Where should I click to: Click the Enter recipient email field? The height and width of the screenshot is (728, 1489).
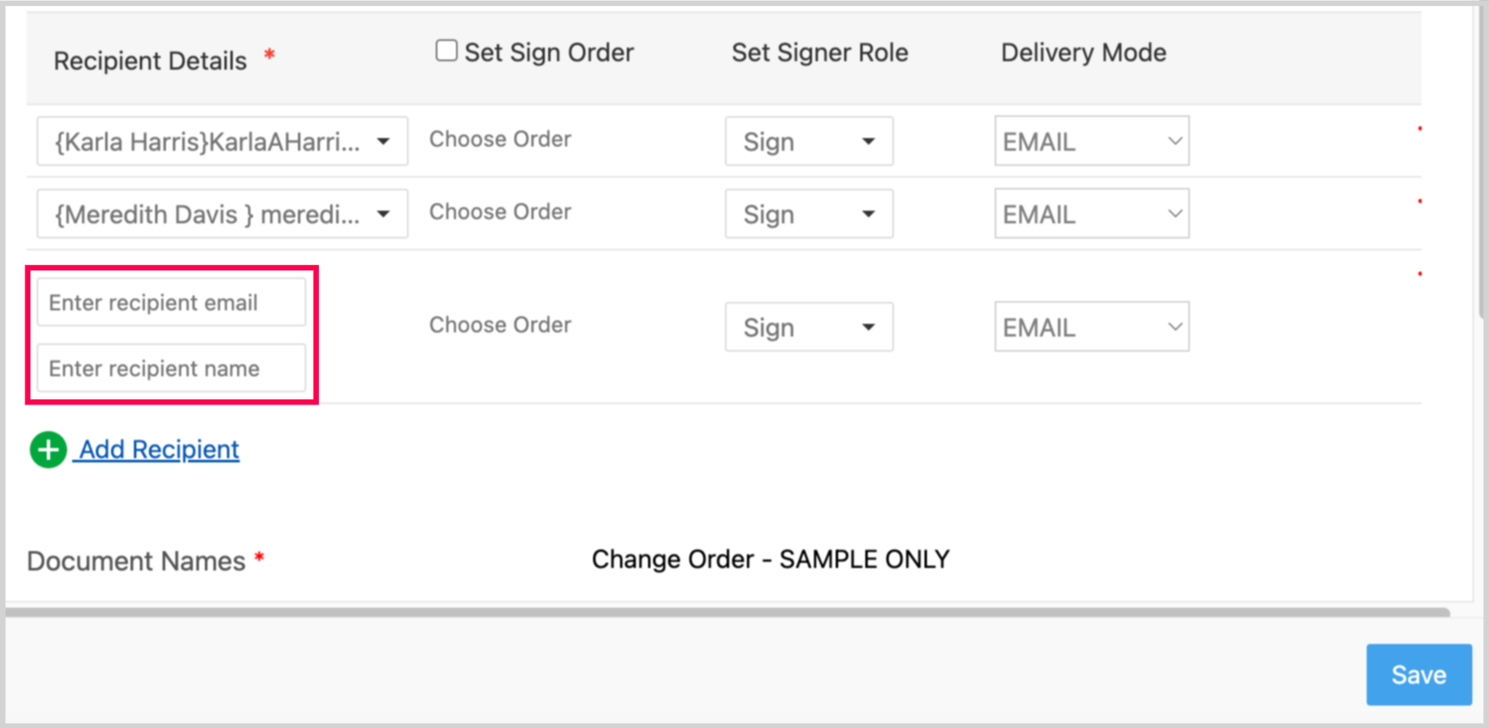171,302
